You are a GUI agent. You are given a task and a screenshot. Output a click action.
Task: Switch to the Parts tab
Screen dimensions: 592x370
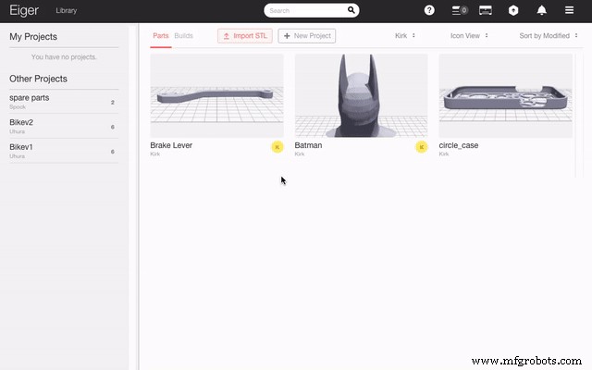click(160, 36)
